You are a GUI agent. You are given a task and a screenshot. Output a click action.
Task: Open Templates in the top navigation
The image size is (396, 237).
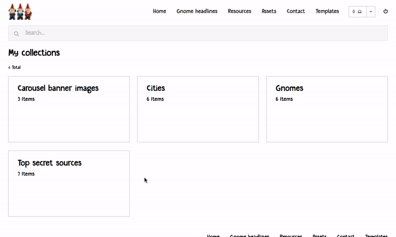coord(327,11)
